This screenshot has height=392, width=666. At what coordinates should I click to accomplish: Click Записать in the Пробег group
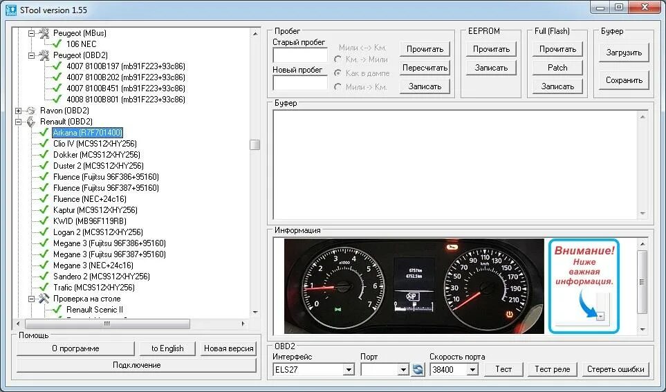point(425,86)
